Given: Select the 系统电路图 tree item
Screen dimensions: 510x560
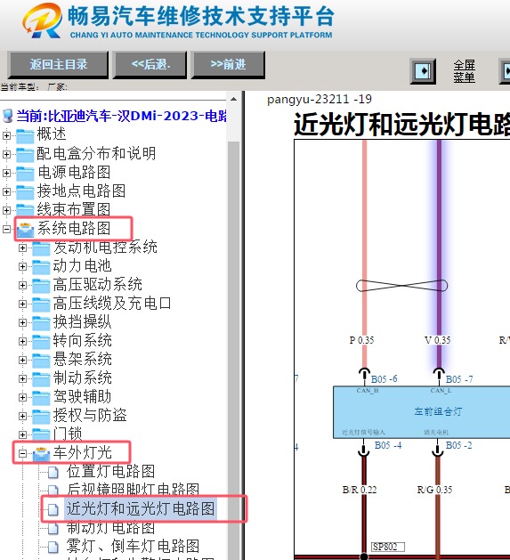Looking at the screenshot, I should coord(74,229).
